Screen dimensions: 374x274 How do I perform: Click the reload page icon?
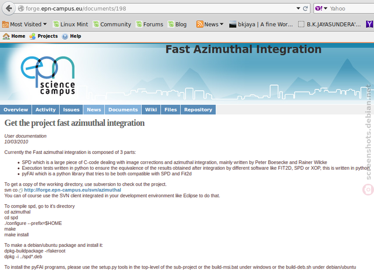(305, 8)
